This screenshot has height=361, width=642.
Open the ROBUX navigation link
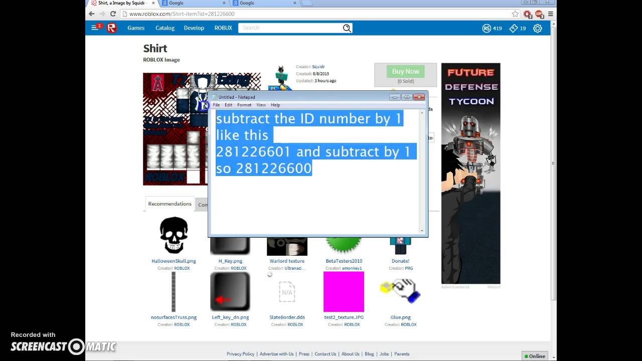223,28
